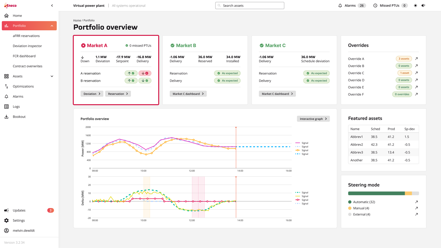Screen dimensions: 441x248
Task: Toggle A reservation down failed indicator
Action: (x=145, y=73)
